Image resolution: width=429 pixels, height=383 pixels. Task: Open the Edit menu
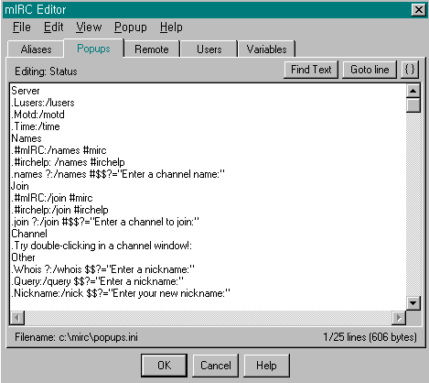click(53, 27)
